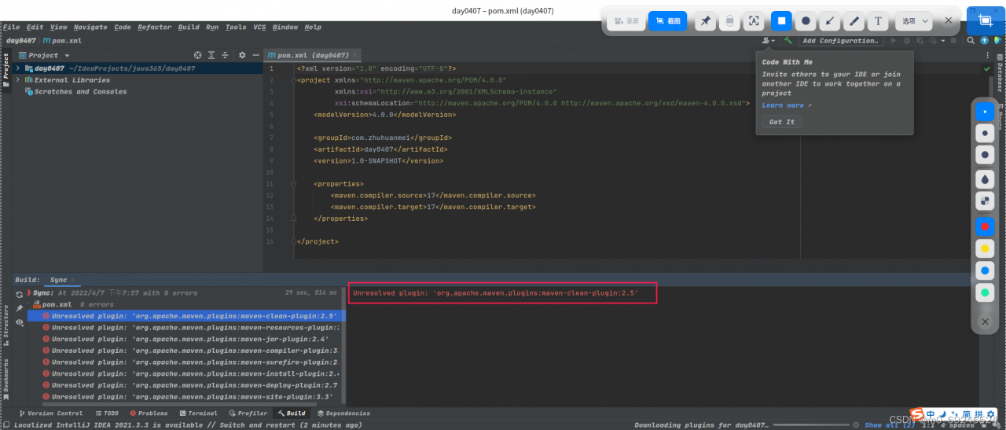Click the Got It button
This screenshot has height=430, width=1006.
781,122
